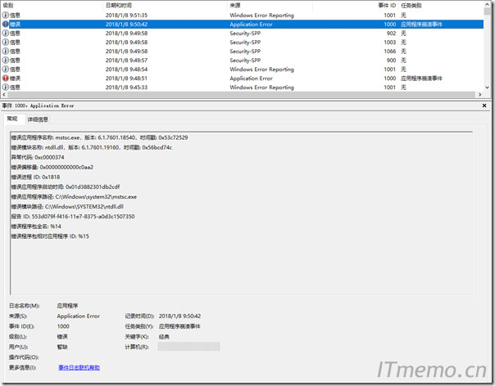Click the 关键字 value 经典
This screenshot has width=495, height=386.
(x=164, y=337)
